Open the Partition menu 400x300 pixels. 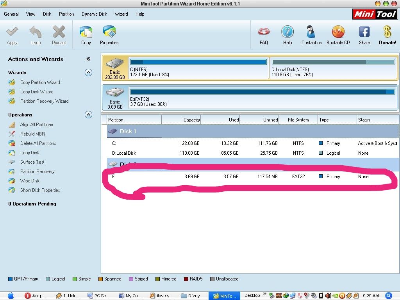tap(66, 14)
